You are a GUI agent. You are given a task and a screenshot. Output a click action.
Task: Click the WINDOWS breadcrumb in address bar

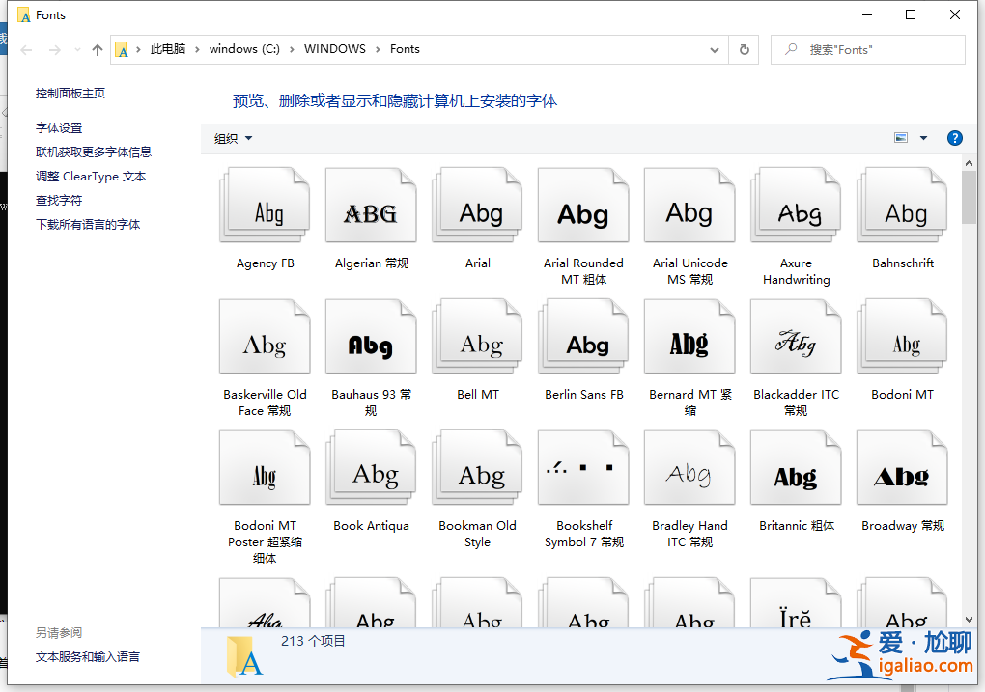click(334, 49)
